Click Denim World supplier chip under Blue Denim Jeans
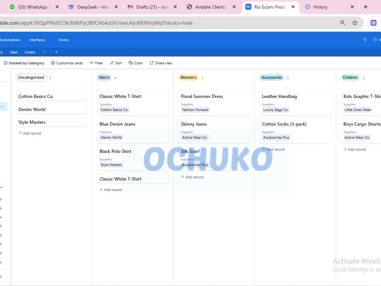 pyautogui.click(x=111, y=138)
